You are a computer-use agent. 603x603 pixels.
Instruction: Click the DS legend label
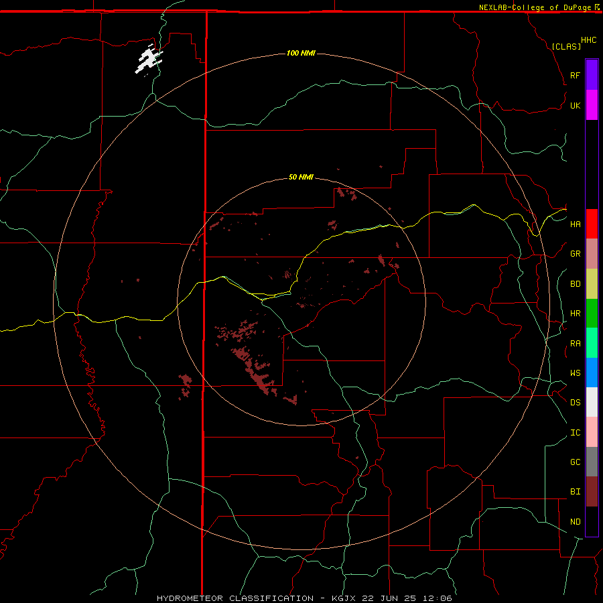pyautogui.click(x=575, y=403)
